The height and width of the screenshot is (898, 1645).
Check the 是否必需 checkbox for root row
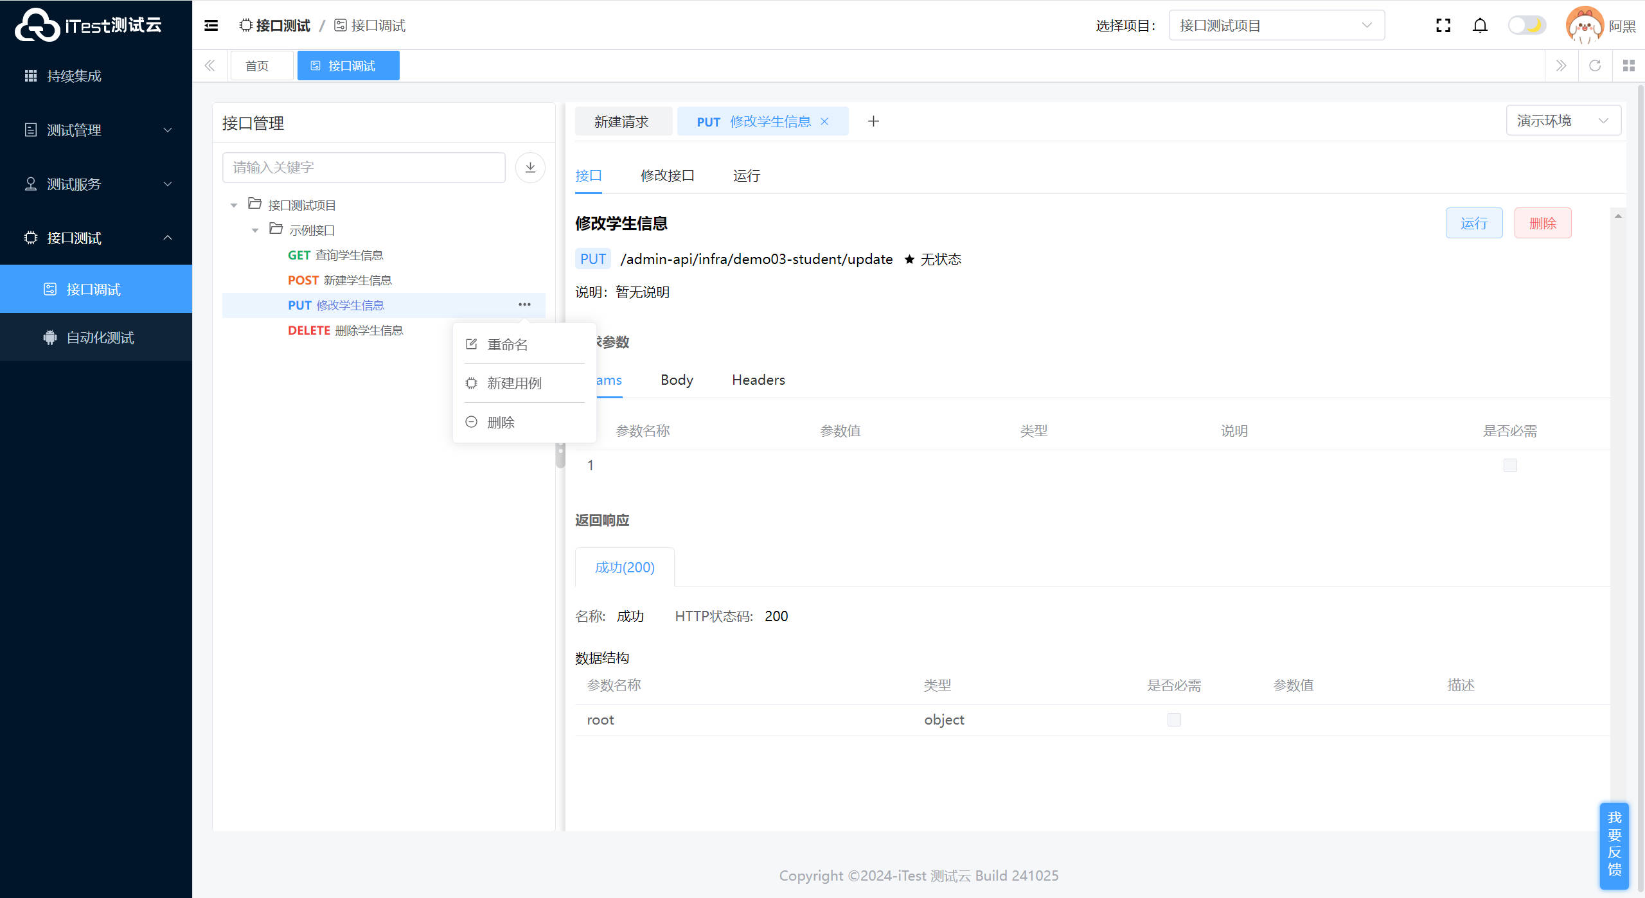coord(1174,719)
